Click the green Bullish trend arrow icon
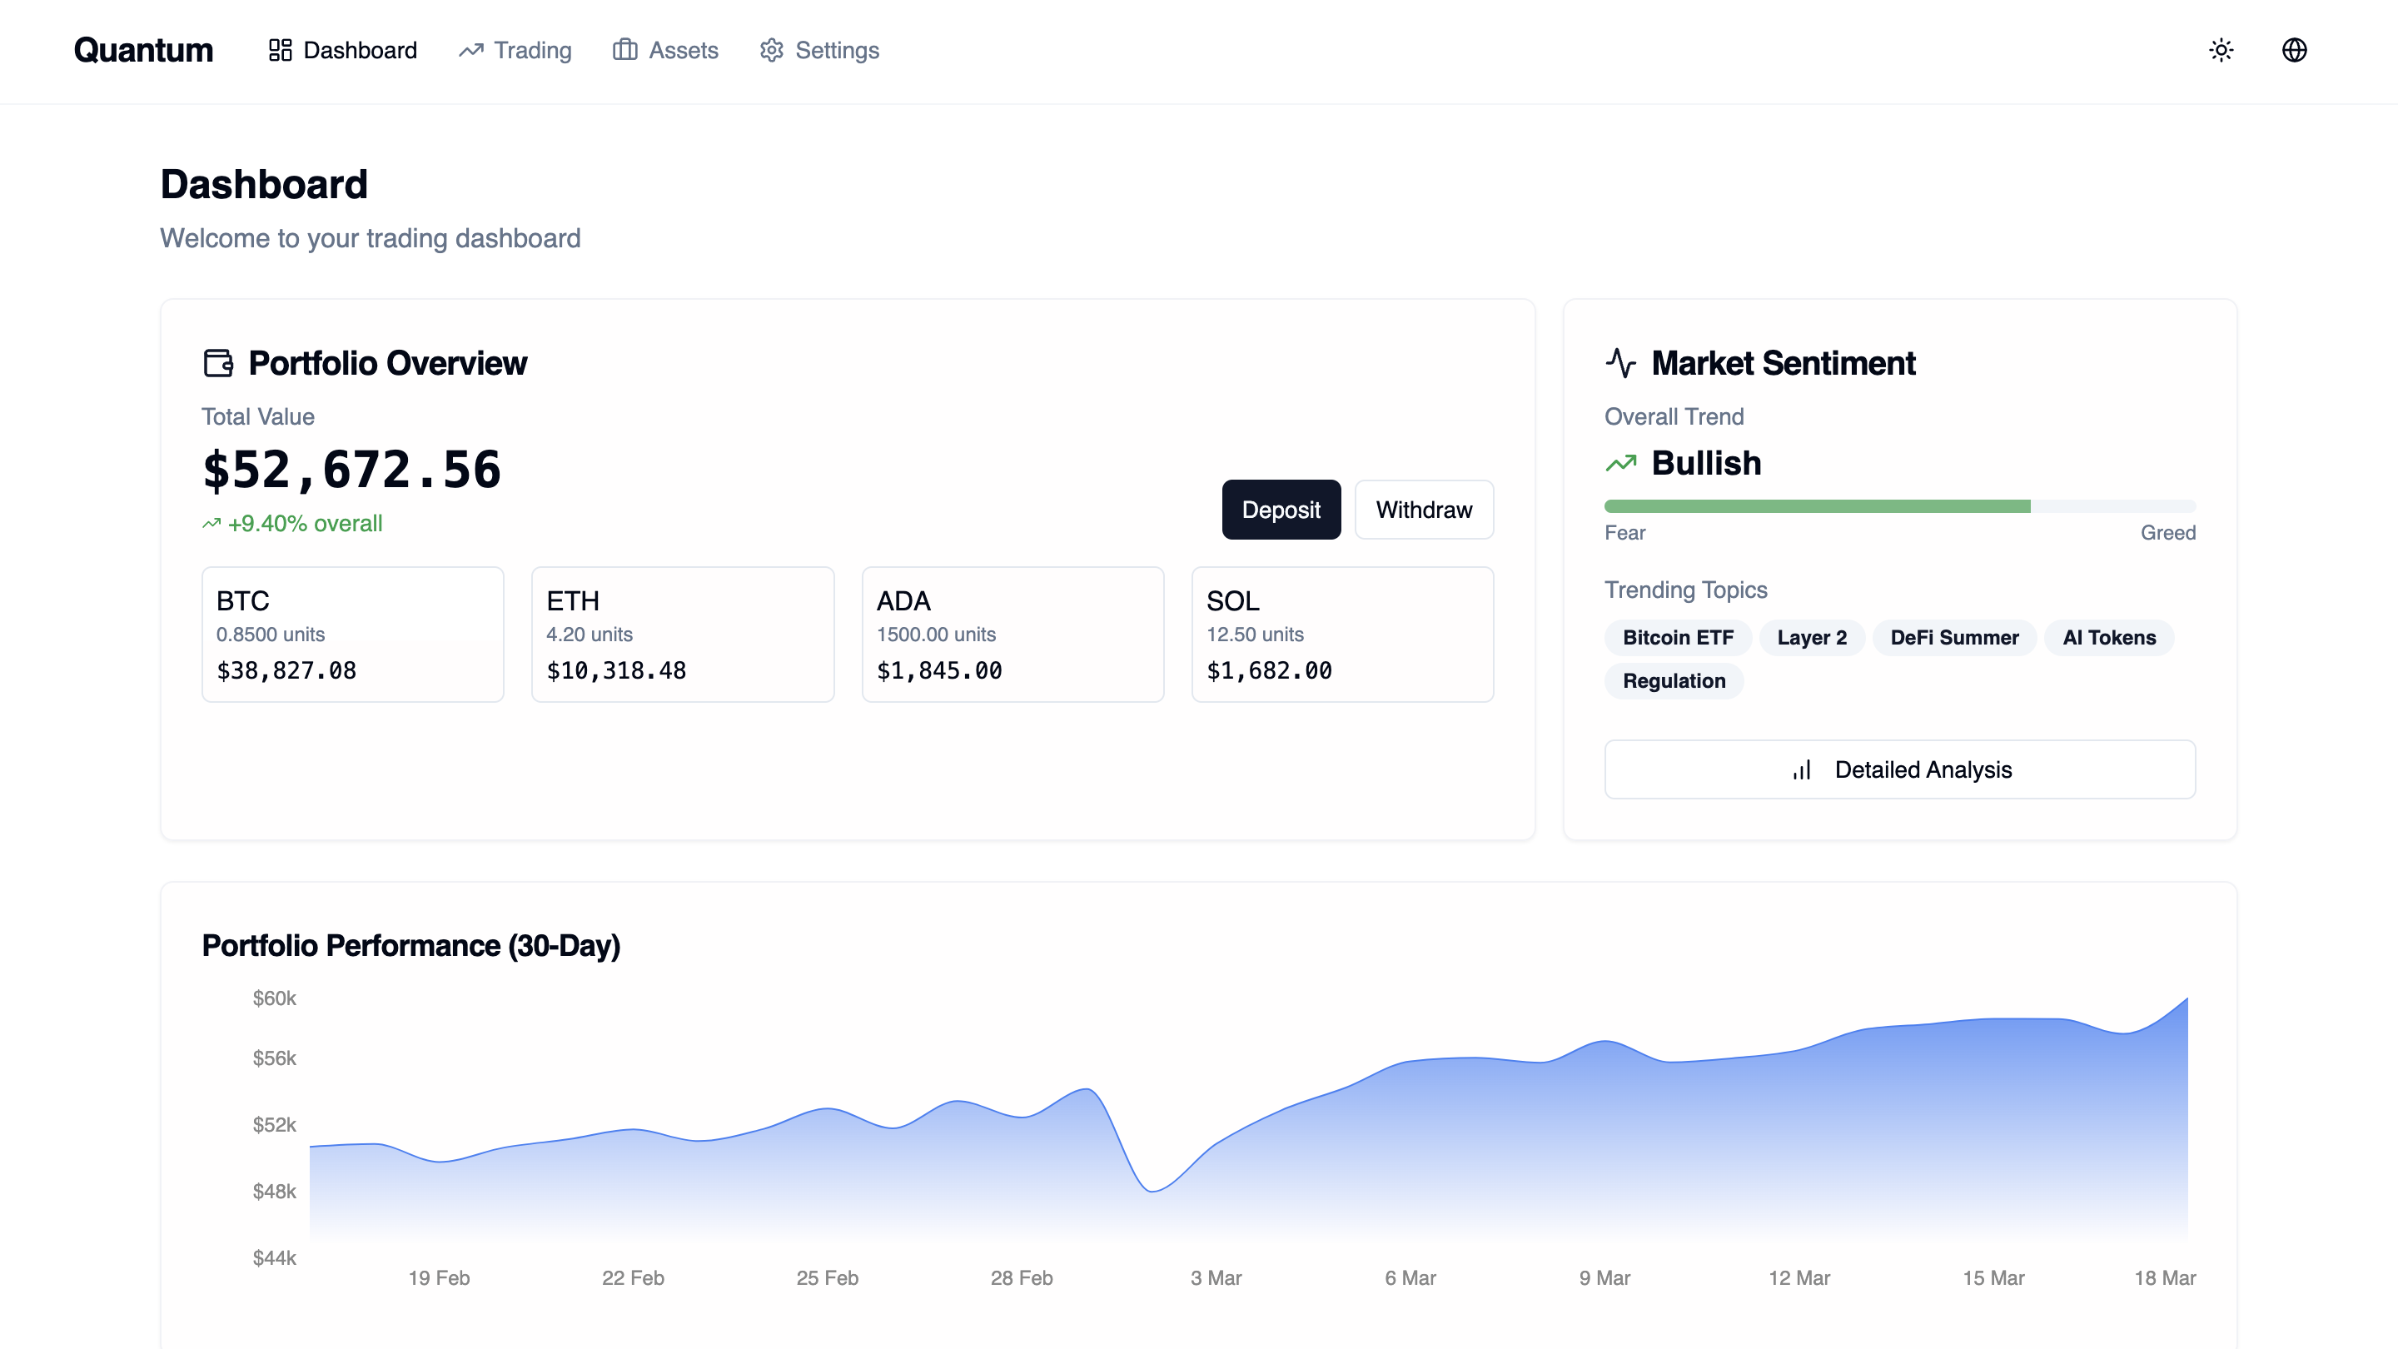Viewport: 2398px width, 1349px height. point(1620,464)
